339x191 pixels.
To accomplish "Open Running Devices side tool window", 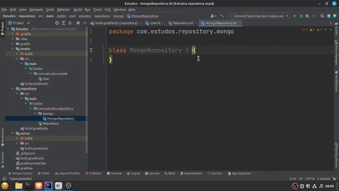I will coord(336,155).
